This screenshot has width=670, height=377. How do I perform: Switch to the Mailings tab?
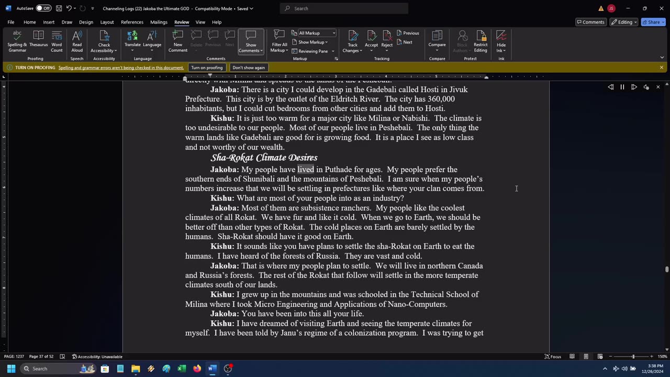(x=159, y=22)
